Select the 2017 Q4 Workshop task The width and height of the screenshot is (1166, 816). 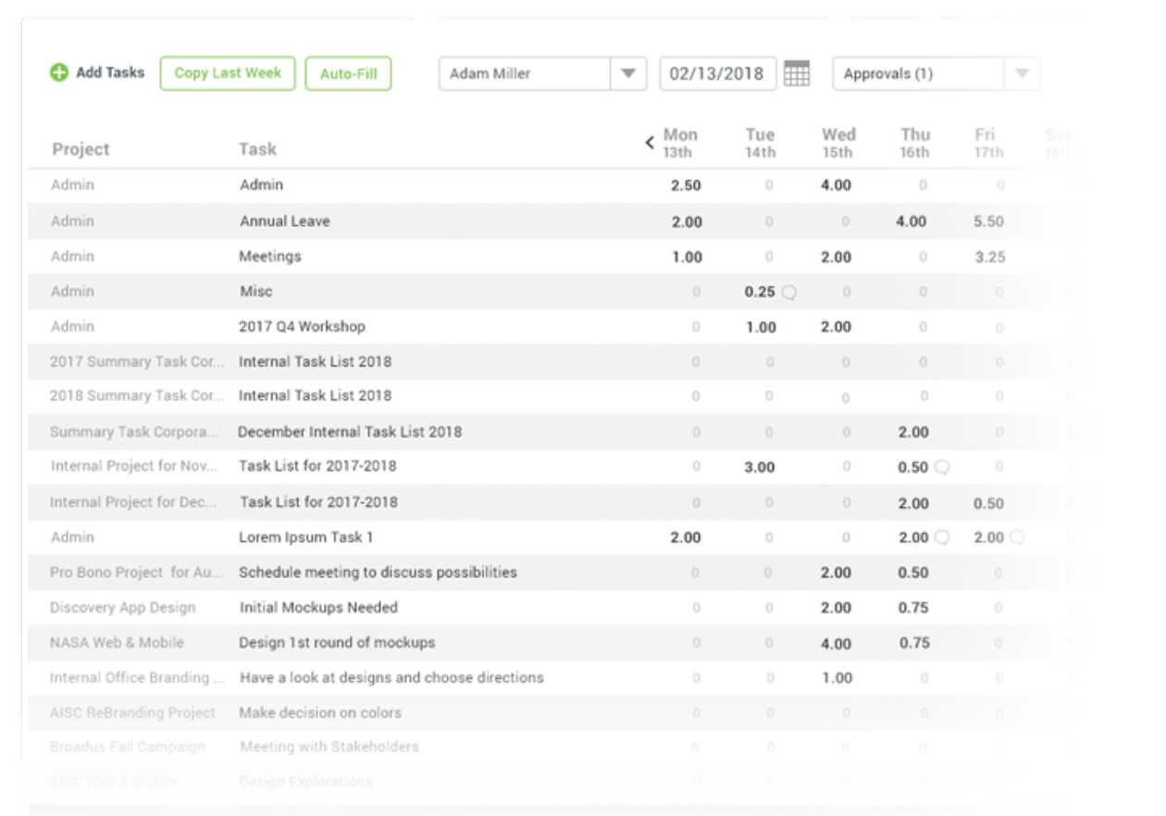pyautogui.click(x=302, y=327)
